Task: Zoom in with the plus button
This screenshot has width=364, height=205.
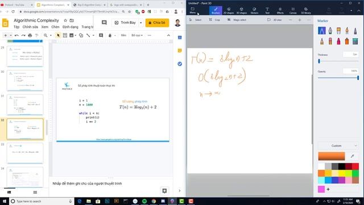Action: pos(300,20)
